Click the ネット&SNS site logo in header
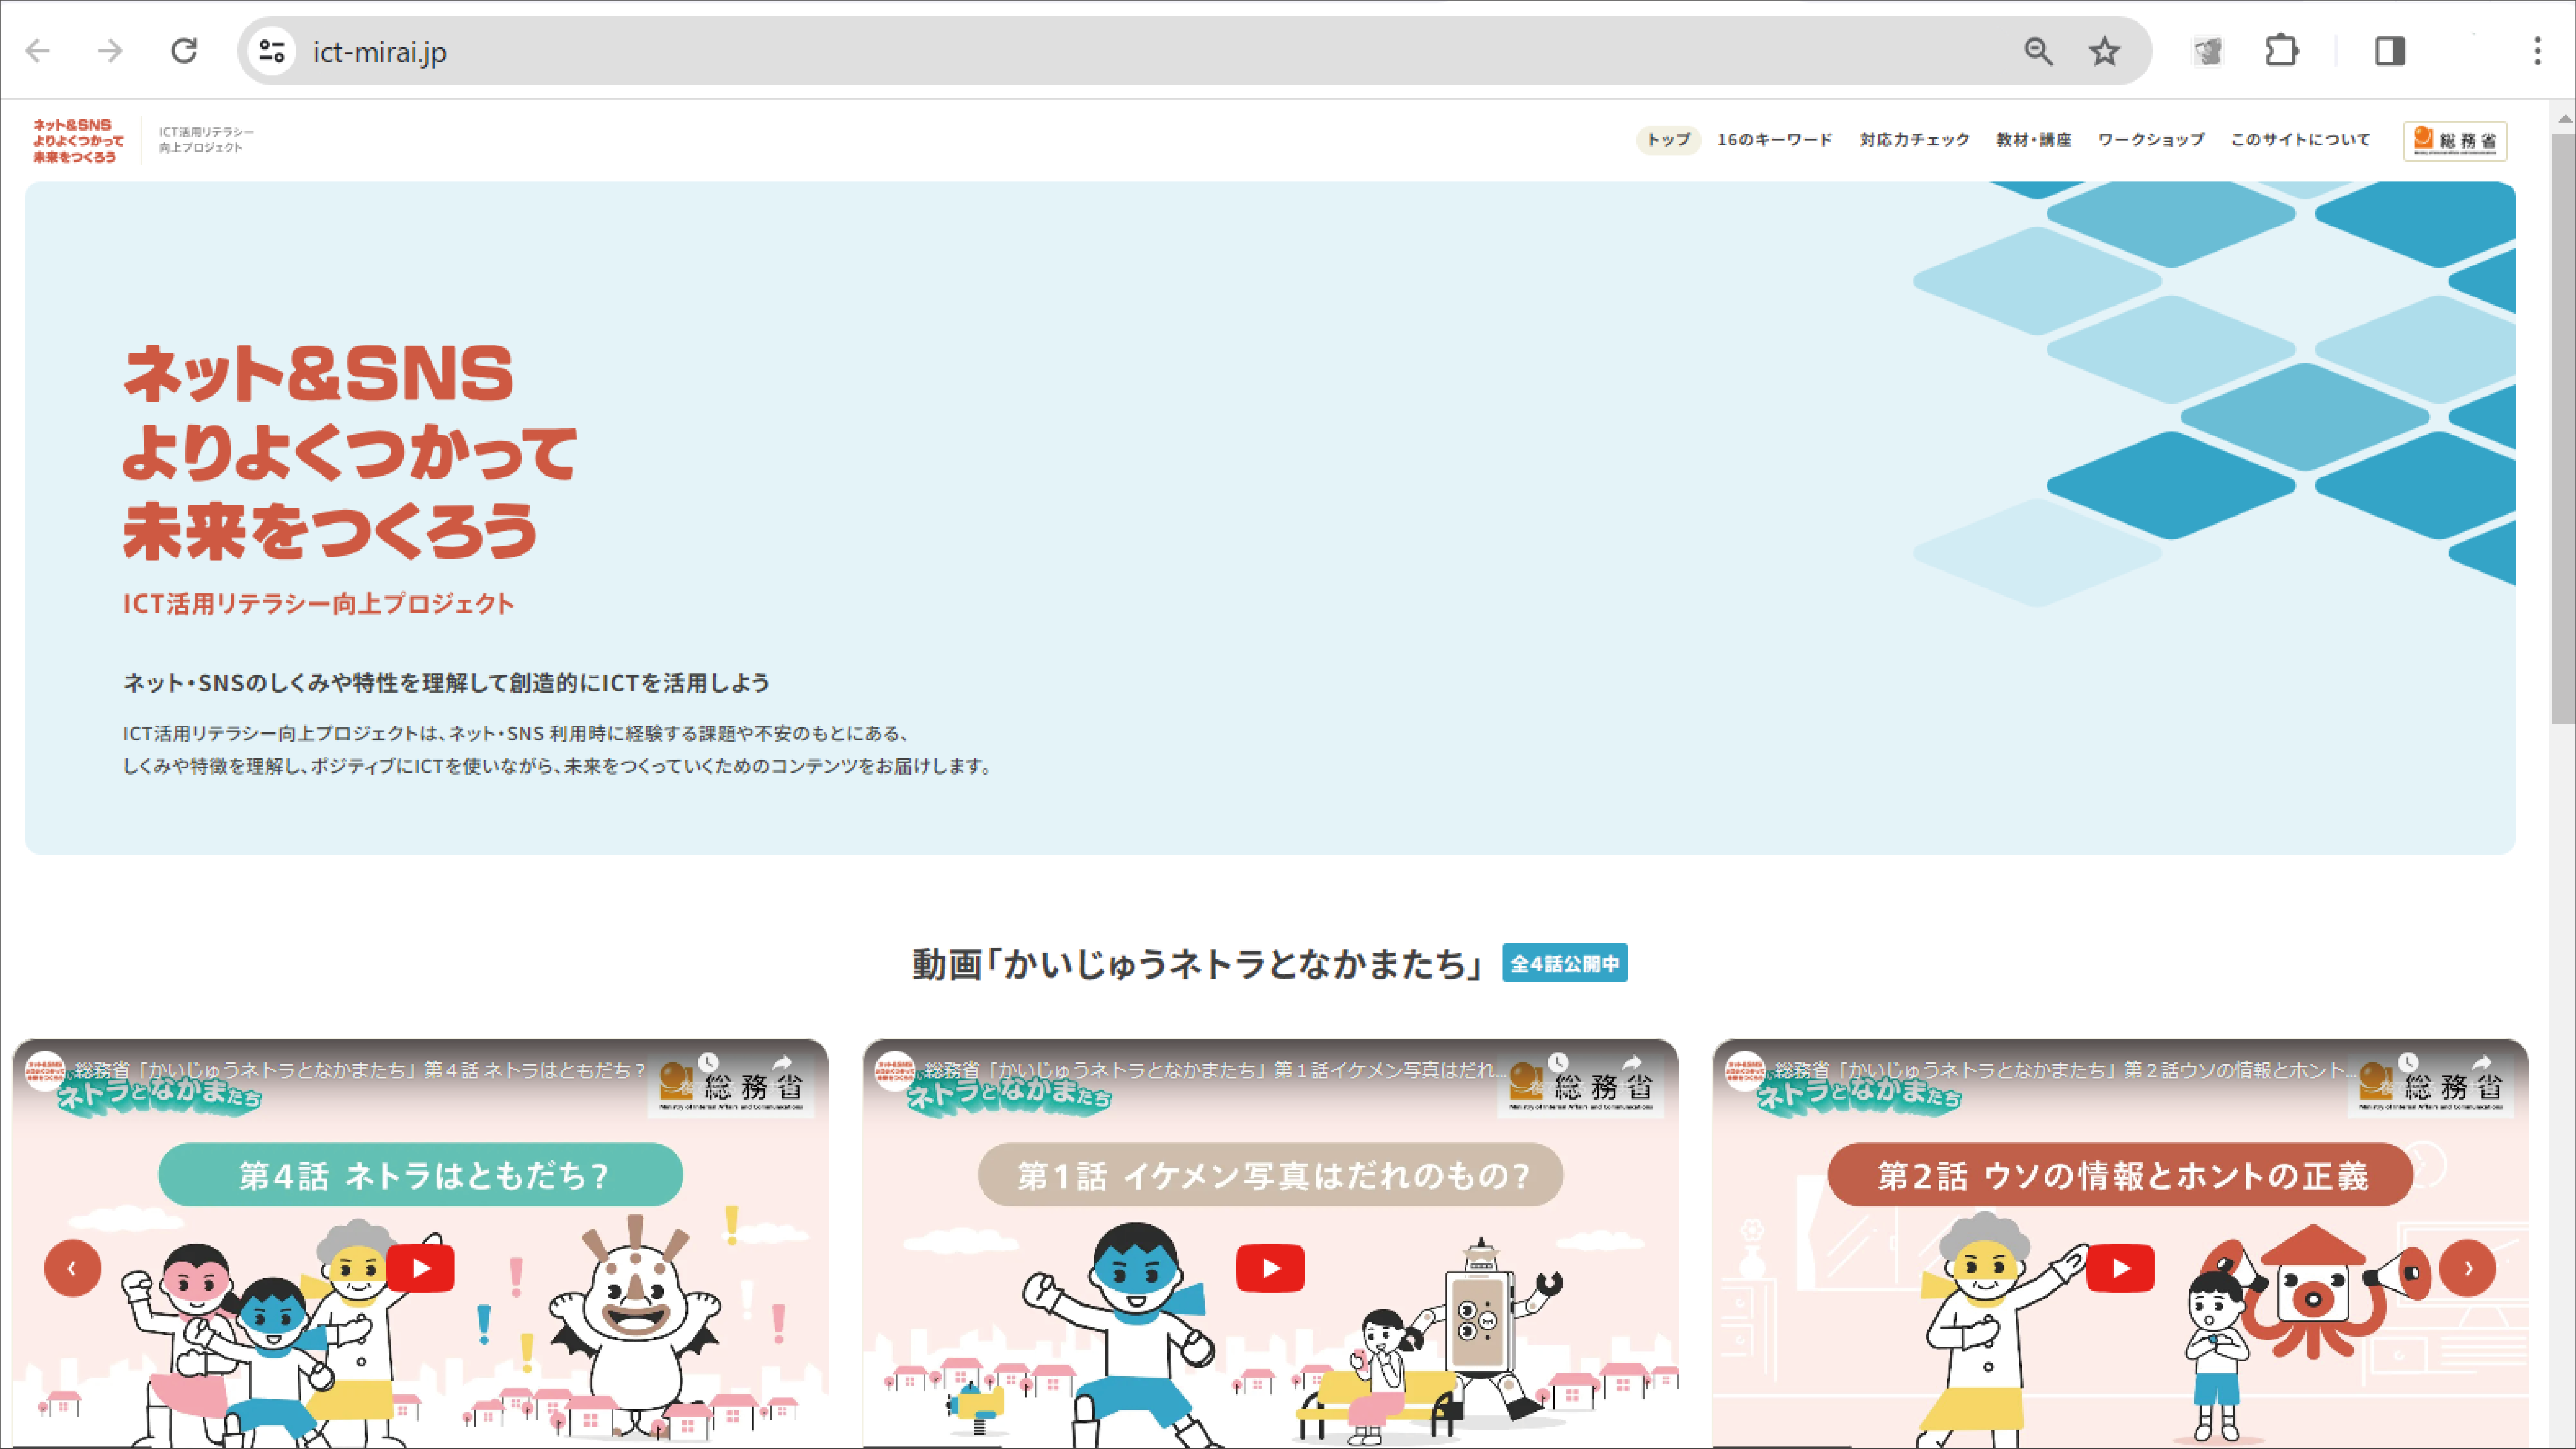 point(78,141)
